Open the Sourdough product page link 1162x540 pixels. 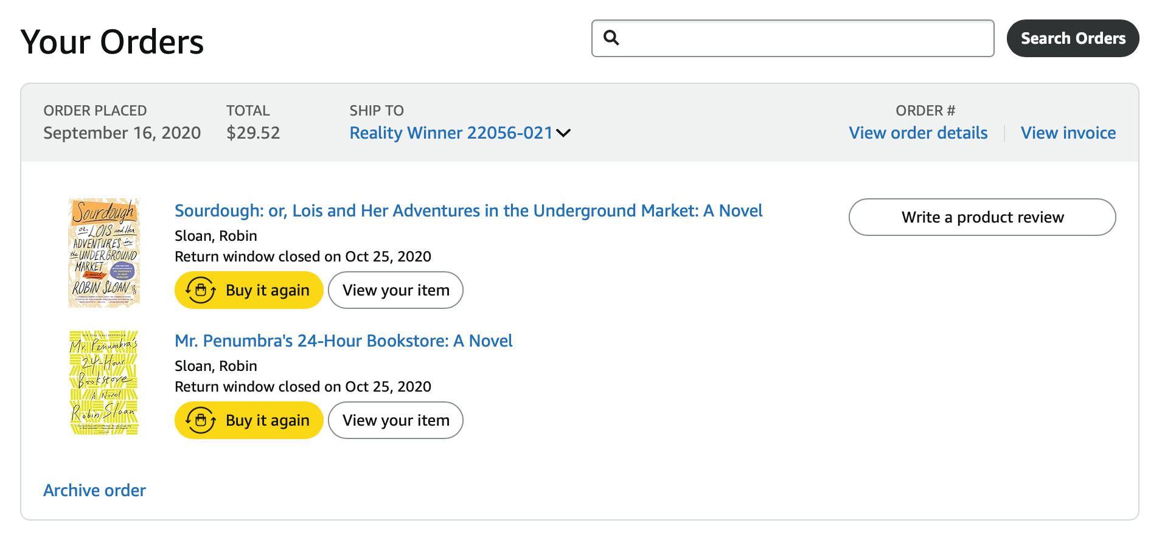pyautogui.click(x=468, y=210)
